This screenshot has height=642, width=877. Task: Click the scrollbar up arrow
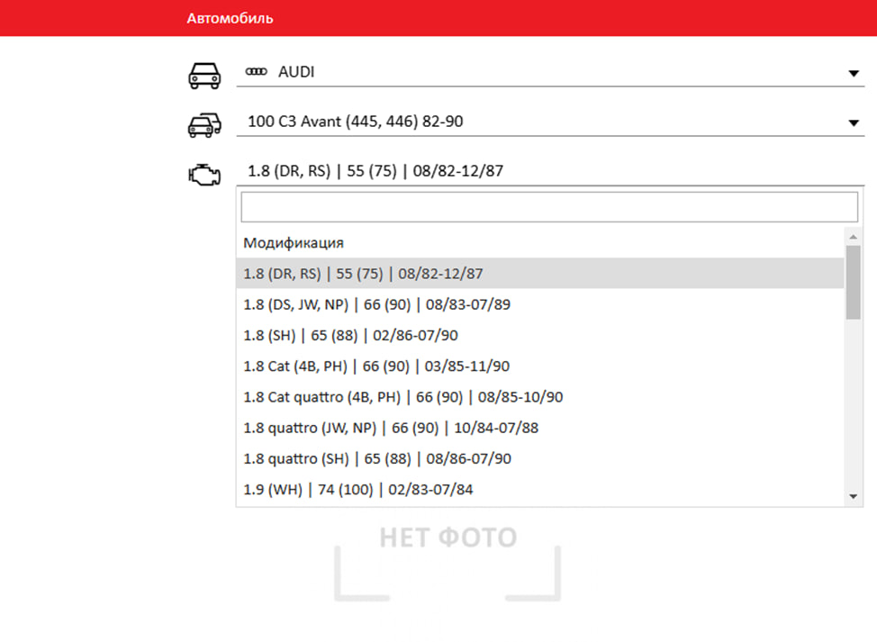click(x=853, y=237)
